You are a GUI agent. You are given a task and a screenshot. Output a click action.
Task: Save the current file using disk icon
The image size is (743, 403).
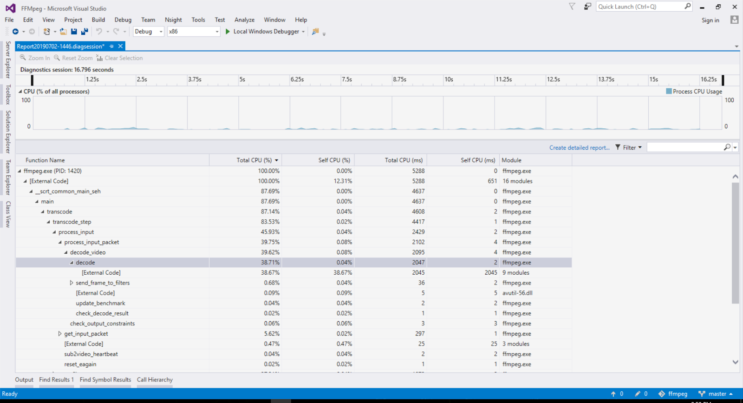74,32
